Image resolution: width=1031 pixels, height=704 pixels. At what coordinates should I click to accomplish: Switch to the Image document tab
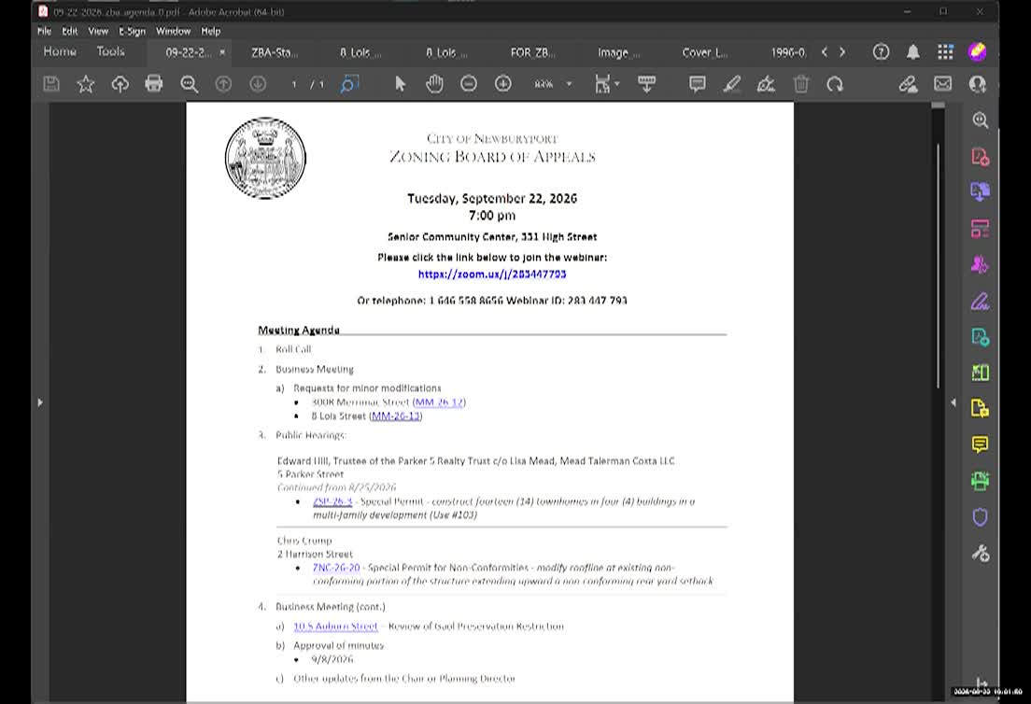click(x=618, y=52)
